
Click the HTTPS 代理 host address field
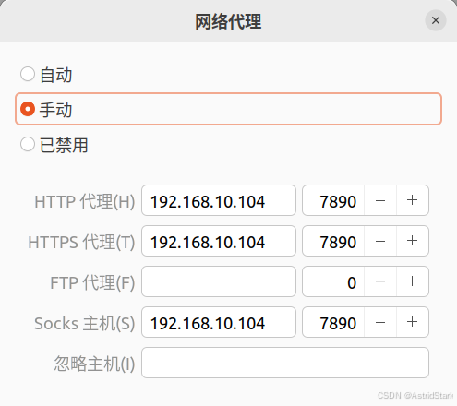tap(219, 241)
